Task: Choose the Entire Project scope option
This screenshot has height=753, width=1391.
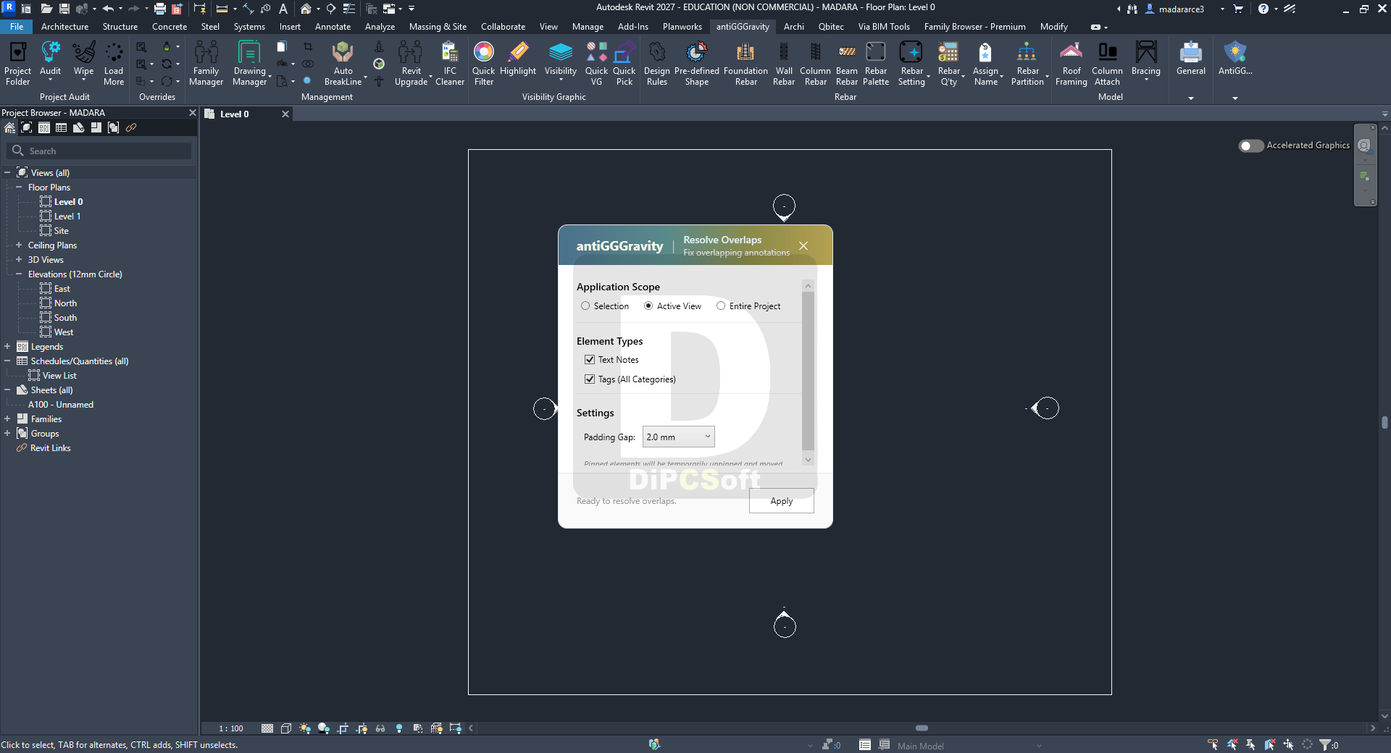Action: pos(721,306)
